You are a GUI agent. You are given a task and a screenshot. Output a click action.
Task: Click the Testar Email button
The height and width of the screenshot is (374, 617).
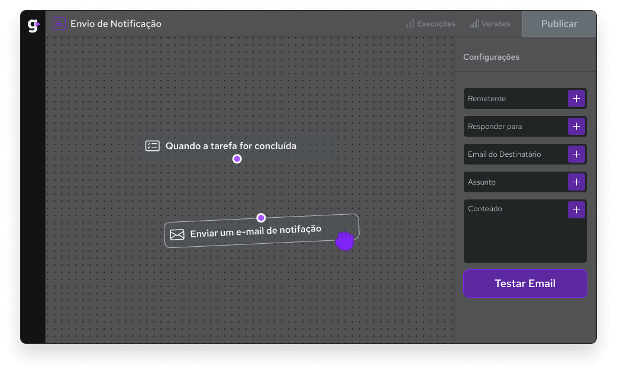coord(525,283)
